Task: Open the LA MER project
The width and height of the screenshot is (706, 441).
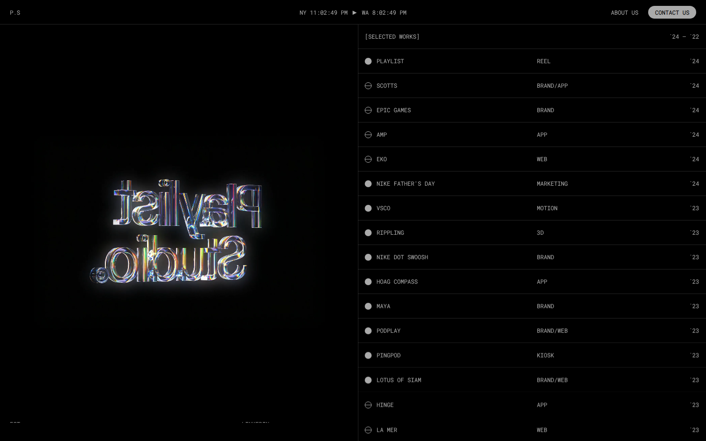Action: pyautogui.click(x=532, y=430)
